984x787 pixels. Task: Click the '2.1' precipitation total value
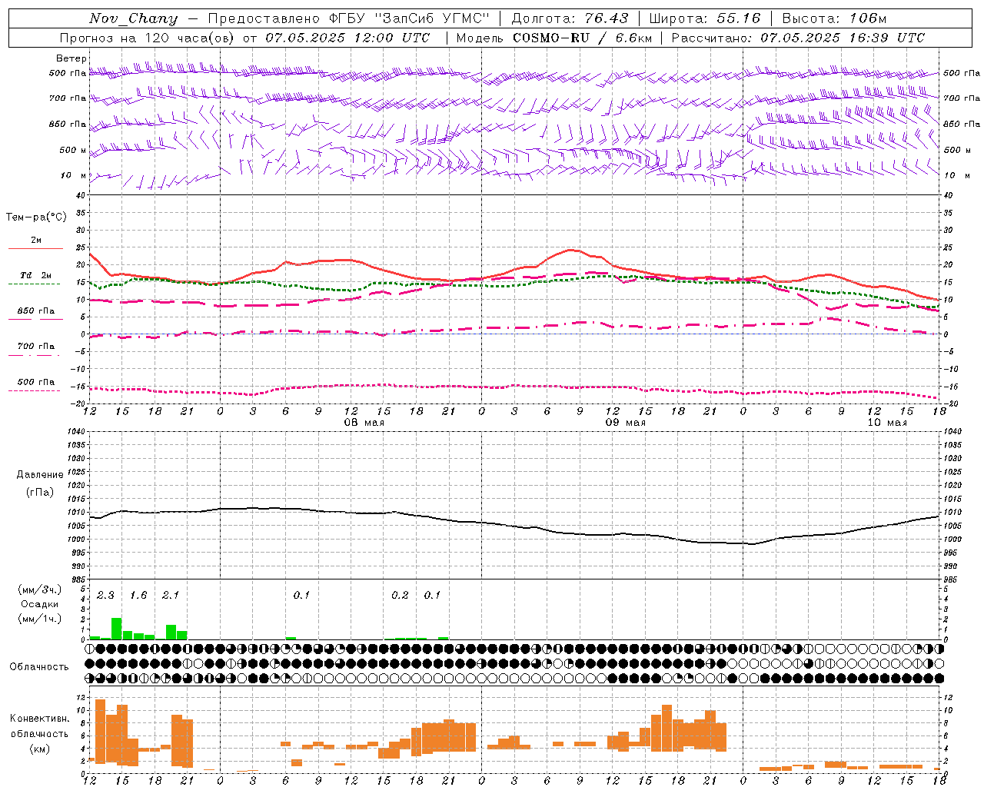pos(171,595)
